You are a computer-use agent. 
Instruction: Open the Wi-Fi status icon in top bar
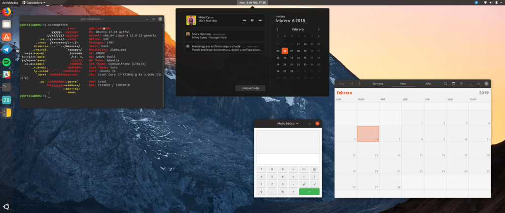485,2
